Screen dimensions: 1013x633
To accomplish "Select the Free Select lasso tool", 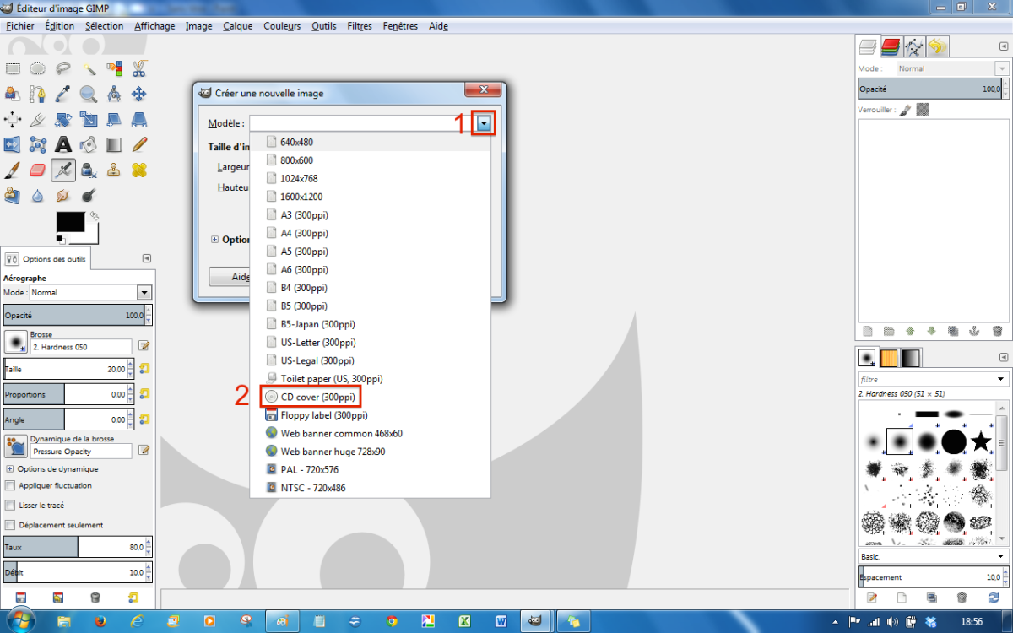I will (63, 68).
